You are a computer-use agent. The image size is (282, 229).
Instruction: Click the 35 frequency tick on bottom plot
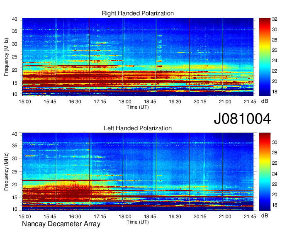point(15,146)
